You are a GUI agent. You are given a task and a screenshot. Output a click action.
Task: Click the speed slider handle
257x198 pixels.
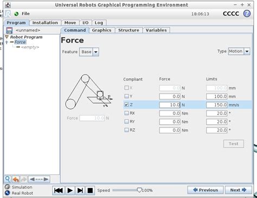[139, 190]
